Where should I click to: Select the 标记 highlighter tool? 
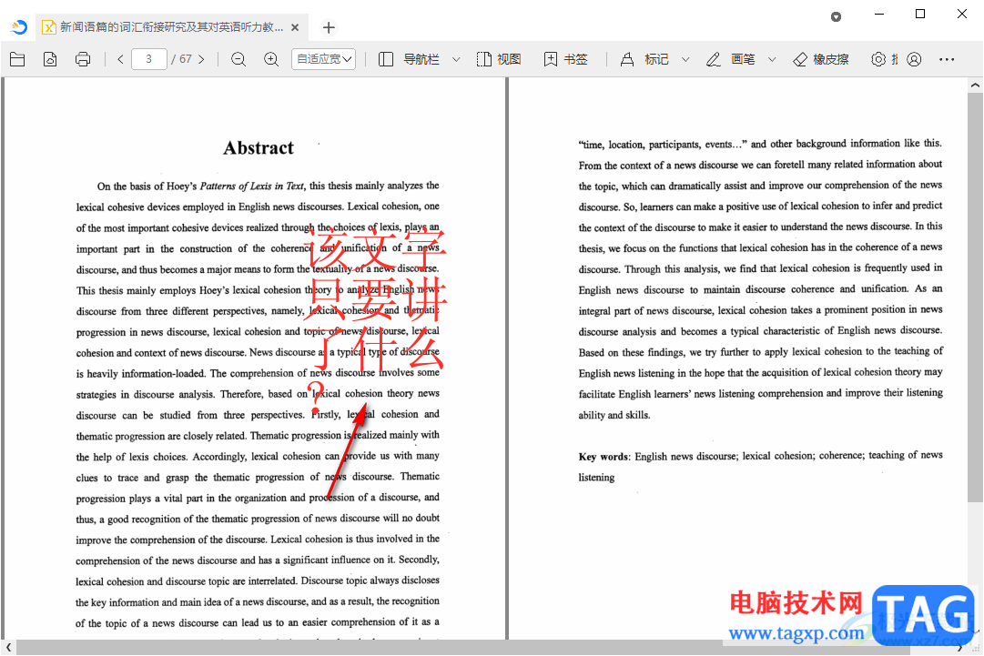click(644, 59)
